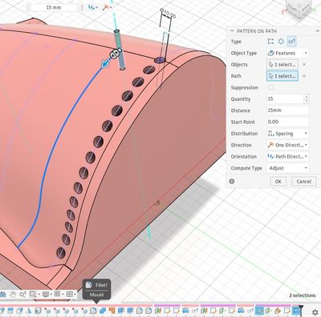
Task: Click the orange L-shaped feature icon in timeline
Action: coord(112,311)
